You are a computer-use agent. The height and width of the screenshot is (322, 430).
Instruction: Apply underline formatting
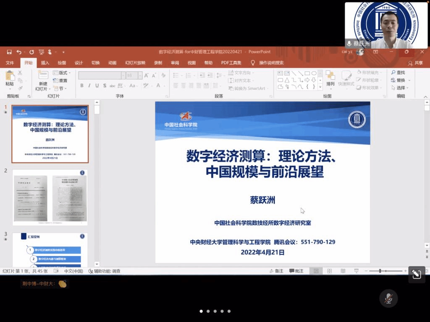pos(97,86)
